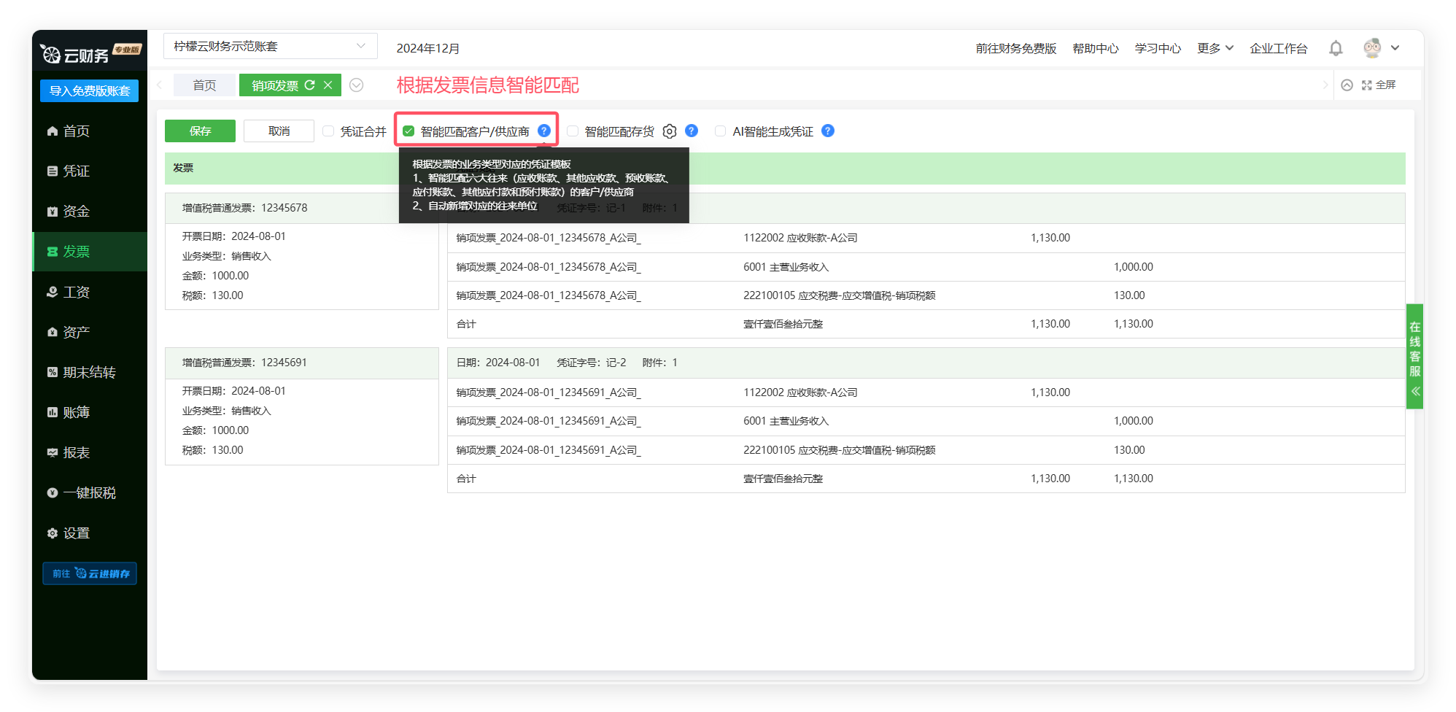This screenshot has width=1456, height=712.
Task: Click the green 保存 button
Action: (200, 131)
